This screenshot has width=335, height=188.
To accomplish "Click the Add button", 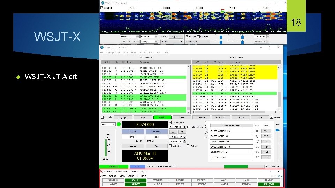I will point(156,146).
